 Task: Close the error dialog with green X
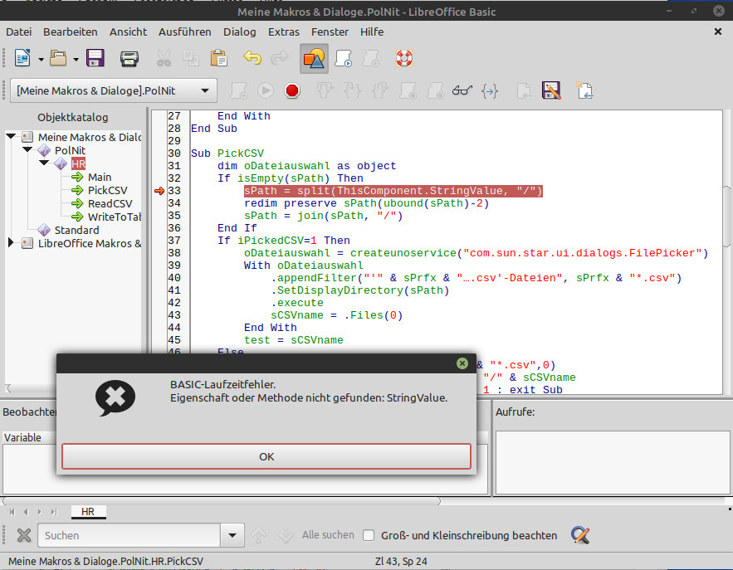click(462, 363)
